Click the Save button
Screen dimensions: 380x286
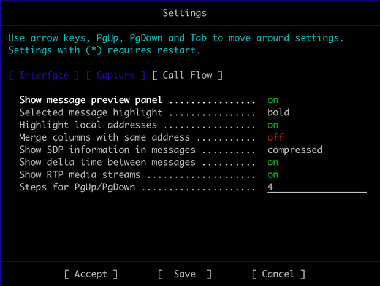coord(184,274)
